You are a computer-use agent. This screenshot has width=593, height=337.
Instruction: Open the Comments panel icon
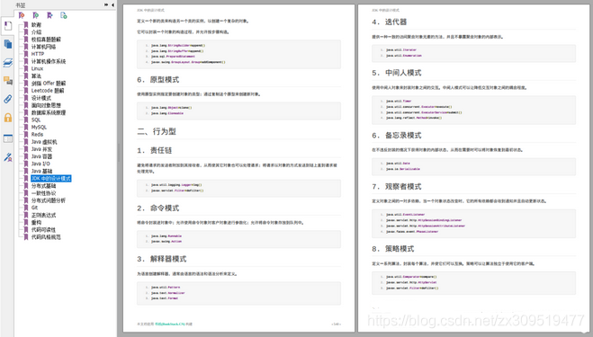(7, 81)
